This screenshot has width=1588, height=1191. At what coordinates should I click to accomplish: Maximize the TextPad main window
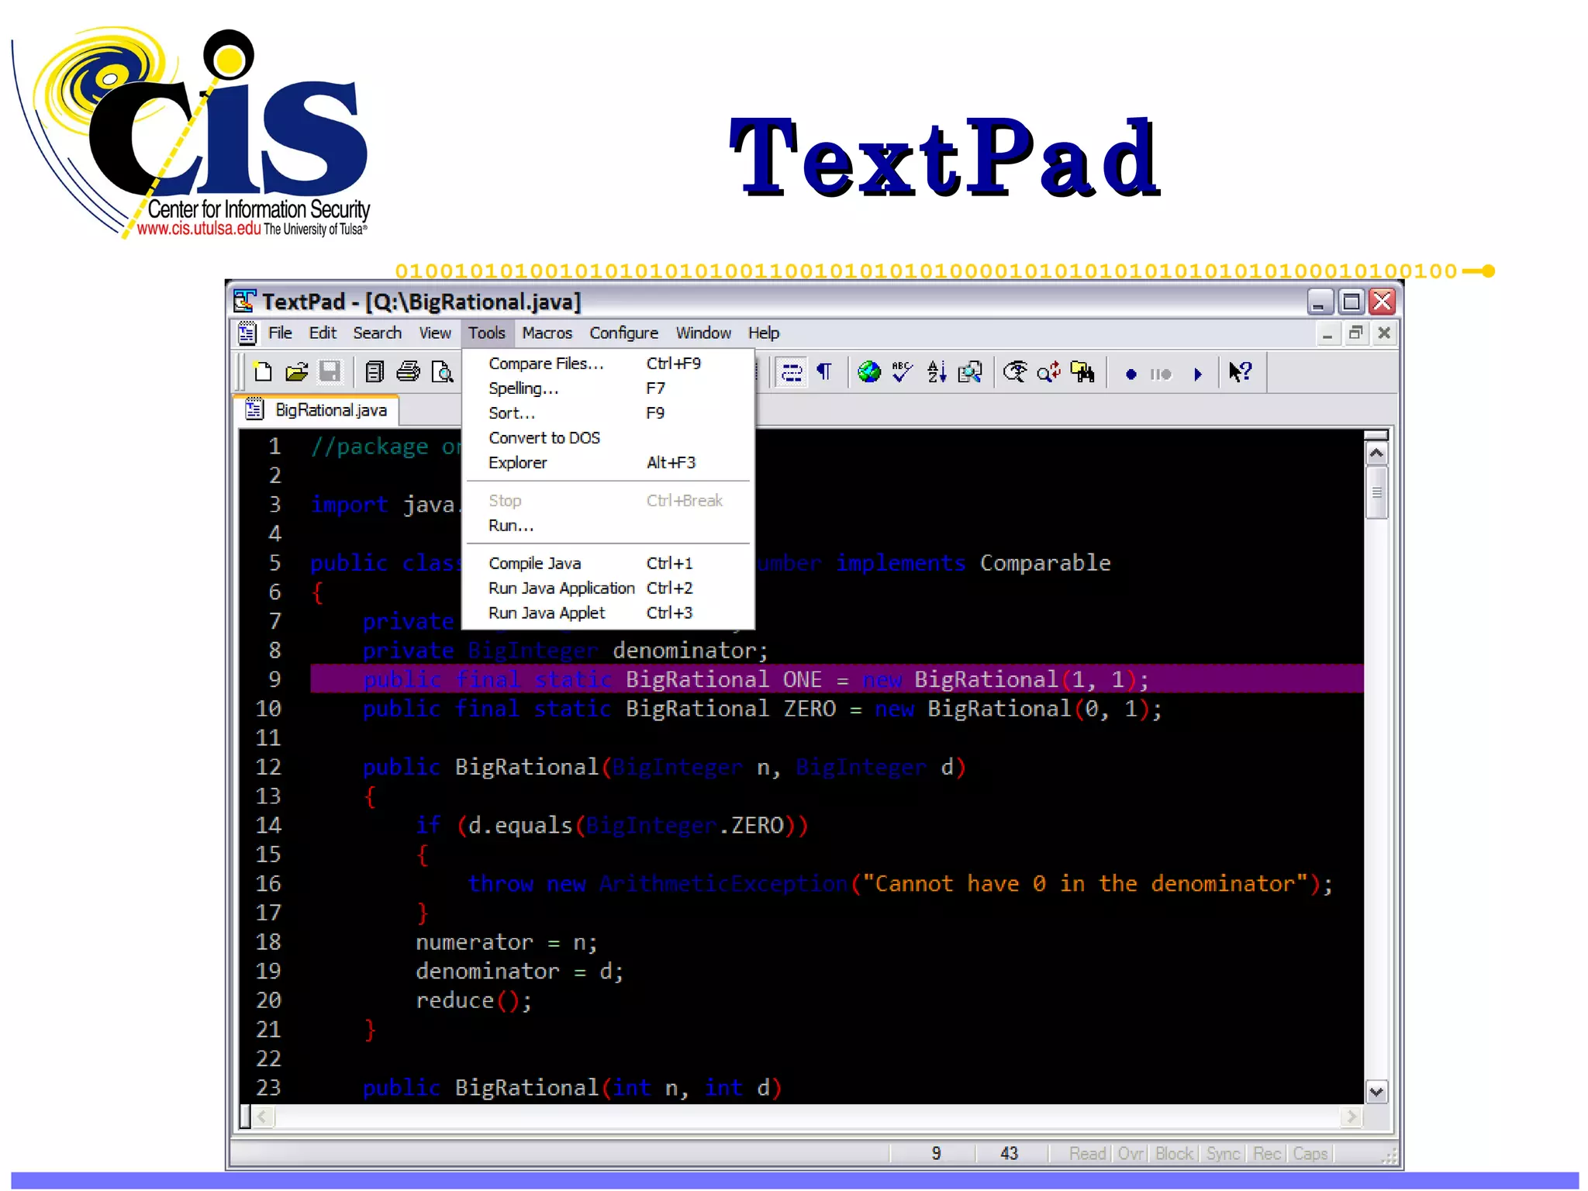[x=1351, y=302]
